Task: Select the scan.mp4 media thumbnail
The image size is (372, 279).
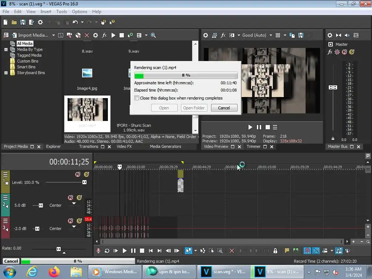Action: pos(87,110)
